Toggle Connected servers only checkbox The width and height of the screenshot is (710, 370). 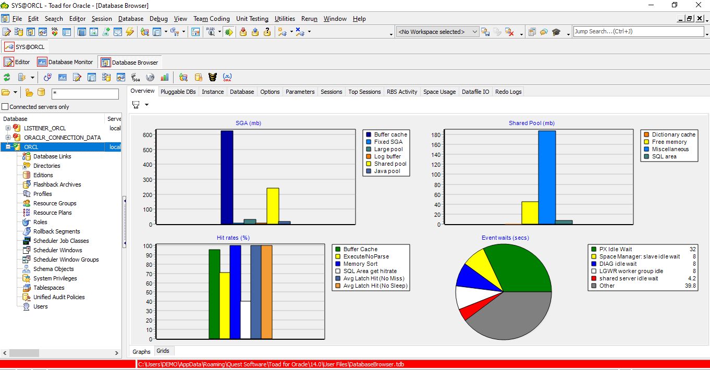(5, 107)
